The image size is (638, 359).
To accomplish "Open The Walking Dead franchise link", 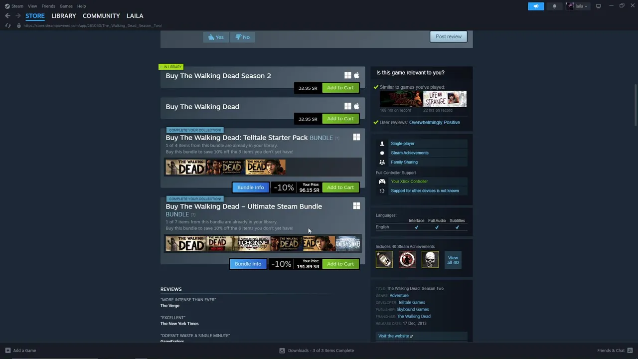I will (414, 317).
